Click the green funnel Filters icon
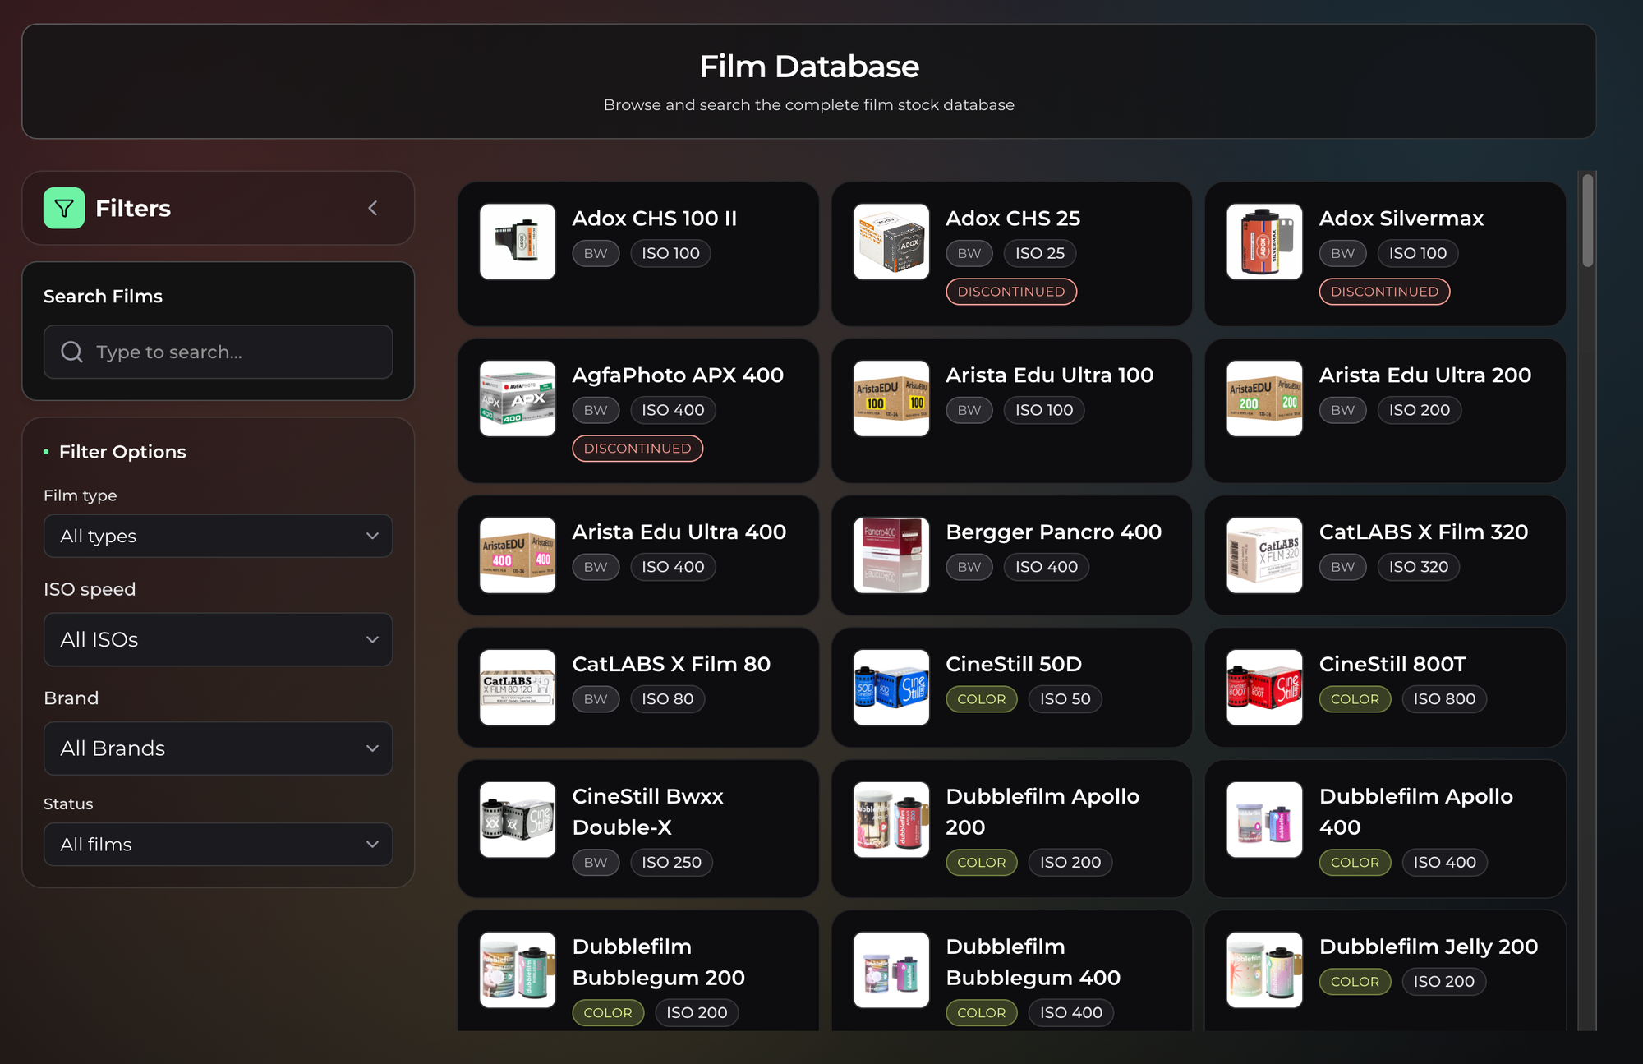This screenshot has width=1643, height=1064. 64,208
